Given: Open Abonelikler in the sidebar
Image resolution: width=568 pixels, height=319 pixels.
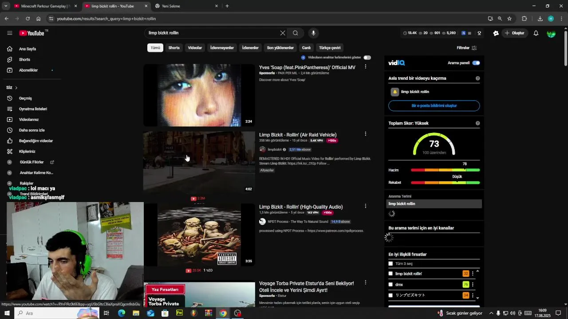Looking at the screenshot, I should pos(28,70).
